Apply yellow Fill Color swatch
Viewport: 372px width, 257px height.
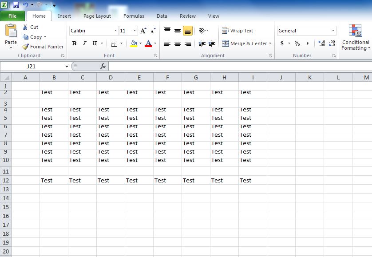tap(134, 43)
